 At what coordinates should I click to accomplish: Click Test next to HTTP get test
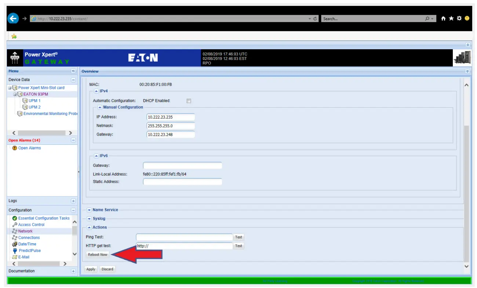coord(239,246)
